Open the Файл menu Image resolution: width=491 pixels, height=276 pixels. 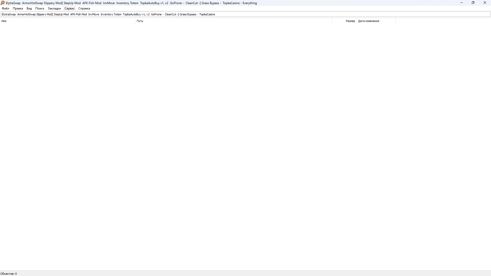[5, 8]
